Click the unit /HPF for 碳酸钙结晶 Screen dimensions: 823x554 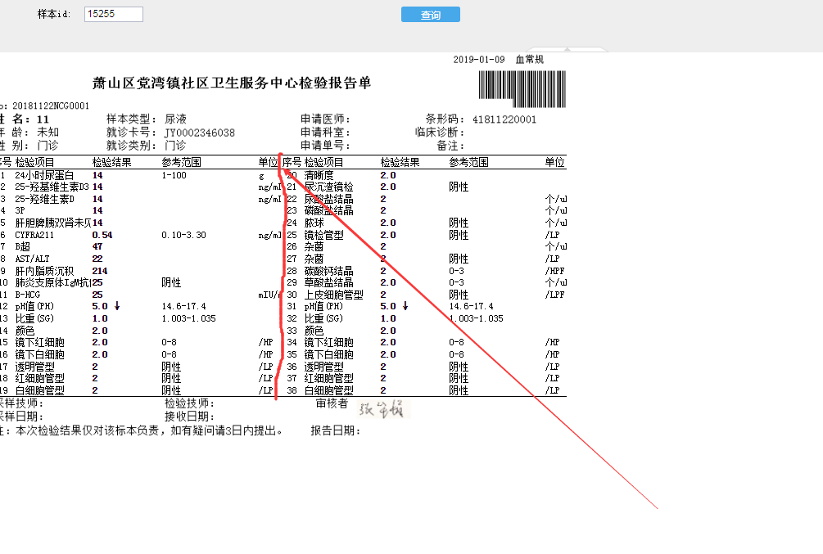click(554, 271)
